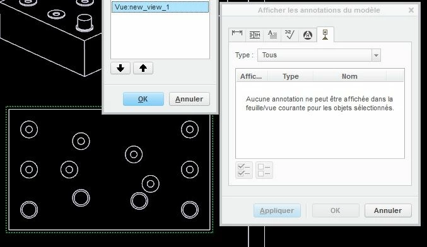
Task: Click OK in the annotations dialog
Action: 335,210
